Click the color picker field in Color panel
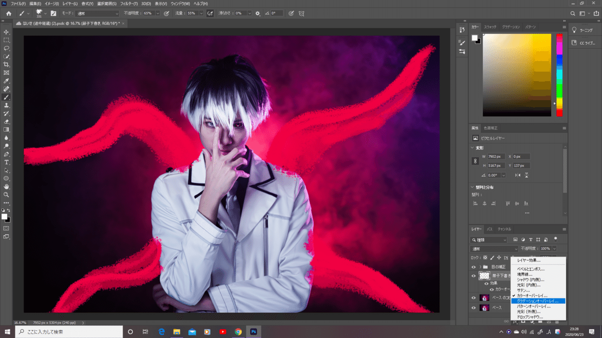 pyautogui.click(x=517, y=75)
